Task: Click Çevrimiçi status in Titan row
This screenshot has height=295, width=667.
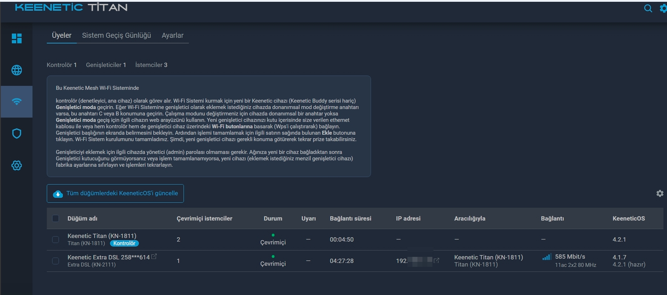Action: [273, 242]
